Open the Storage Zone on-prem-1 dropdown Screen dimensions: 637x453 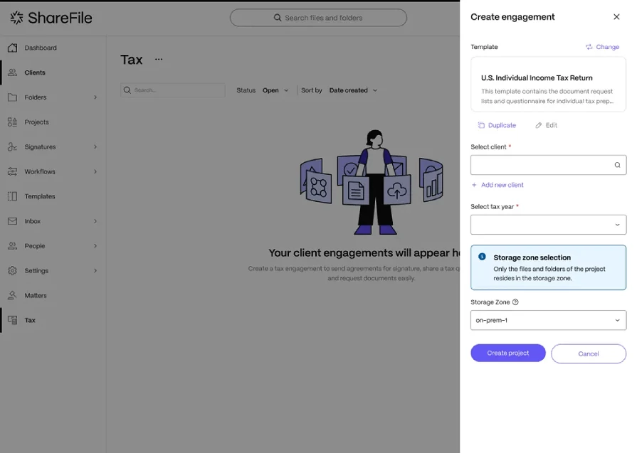(x=549, y=320)
